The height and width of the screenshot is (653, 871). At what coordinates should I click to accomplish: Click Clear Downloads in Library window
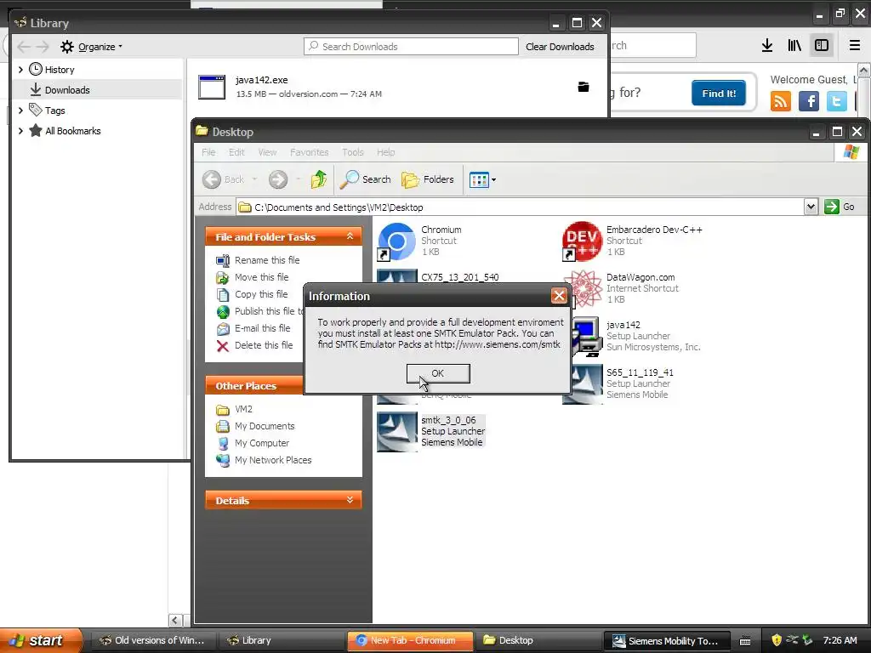(x=560, y=47)
